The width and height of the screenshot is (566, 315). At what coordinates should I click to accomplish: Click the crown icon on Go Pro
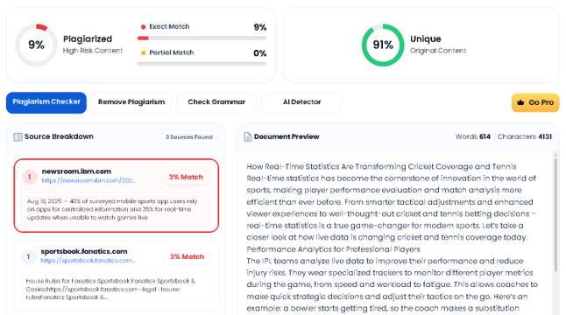(x=520, y=102)
